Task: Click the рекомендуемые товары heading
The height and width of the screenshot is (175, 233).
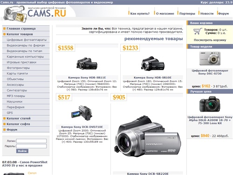Action: pyautogui.click(x=153, y=39)
